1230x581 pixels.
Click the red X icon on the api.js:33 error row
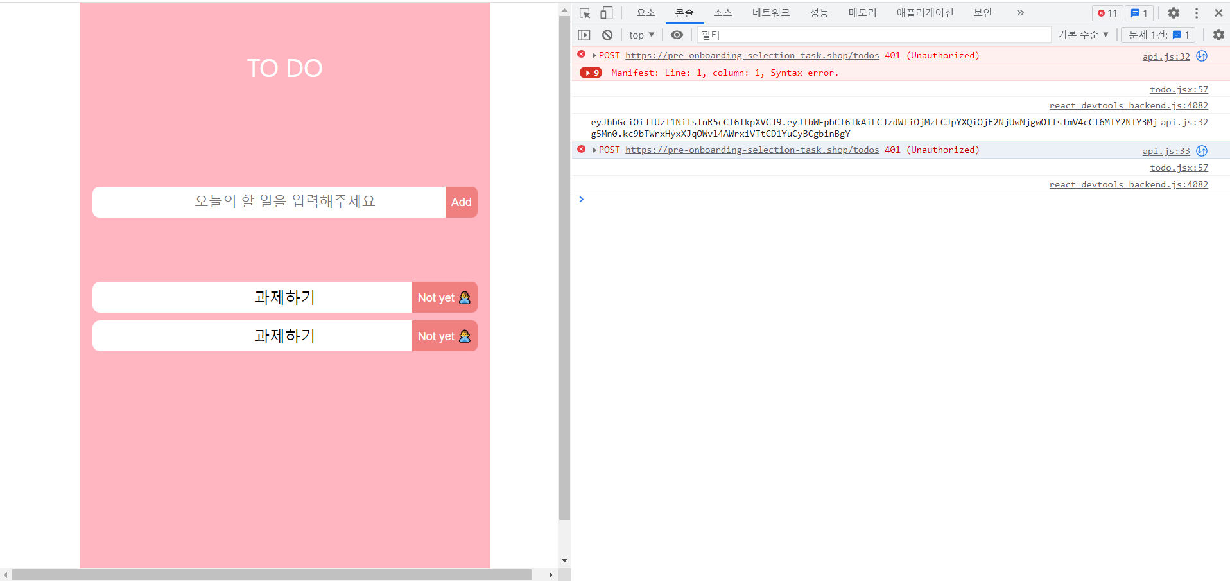[x=581, y=149]
